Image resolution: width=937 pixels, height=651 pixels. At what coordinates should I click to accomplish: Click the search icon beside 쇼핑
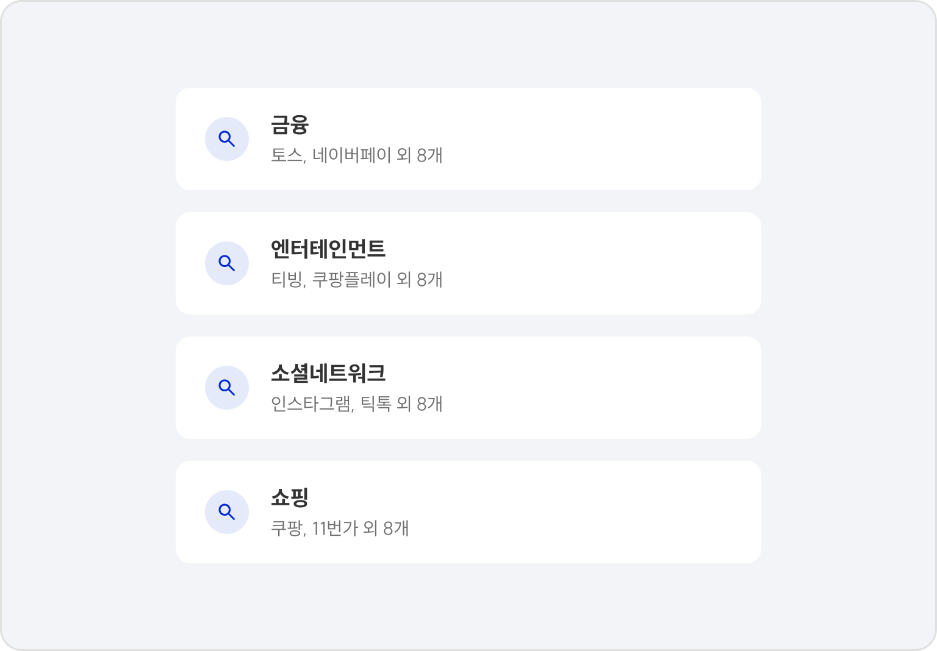click(x=227, y=512)
